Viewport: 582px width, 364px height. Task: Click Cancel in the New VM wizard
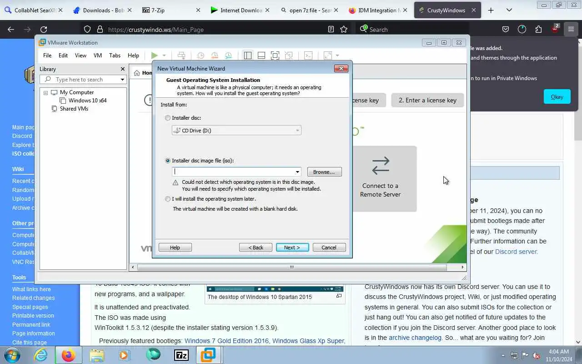tap(329, 248)
